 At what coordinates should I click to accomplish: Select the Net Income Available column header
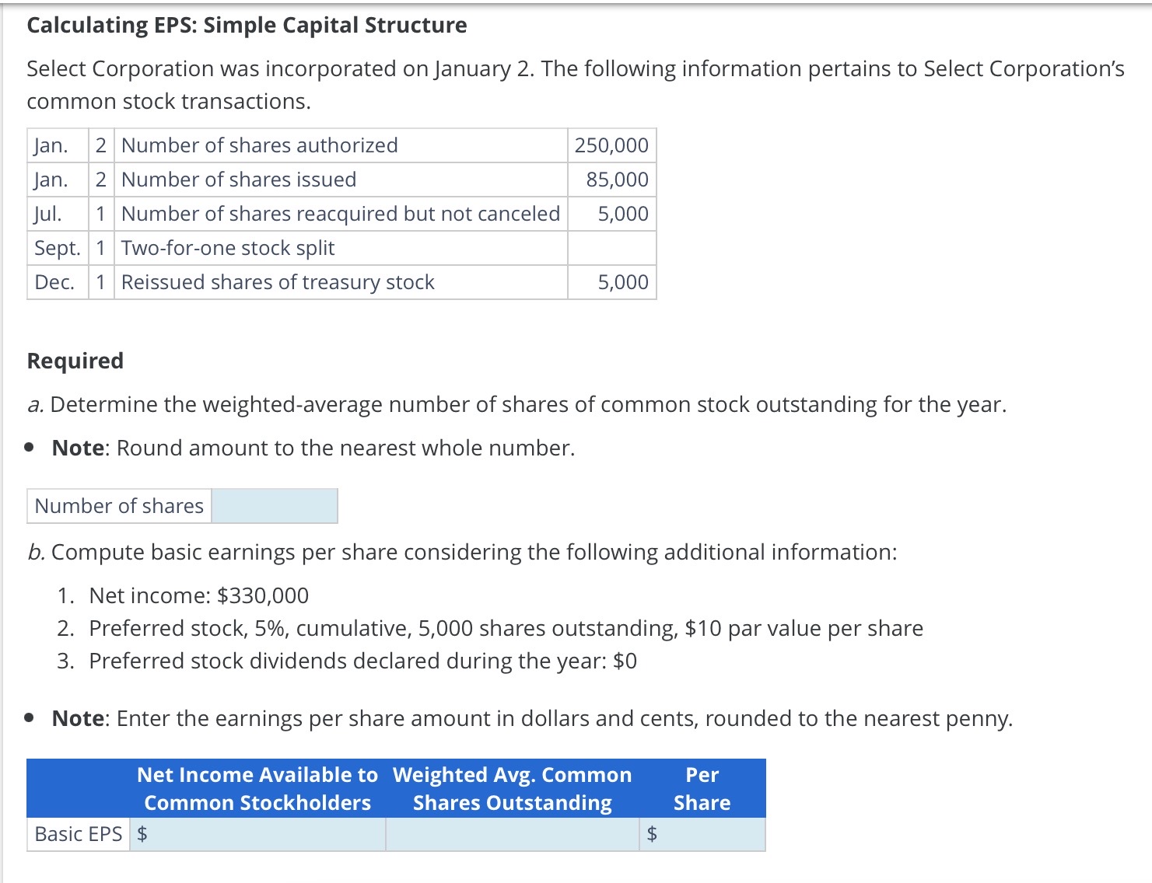click(257, 788)
